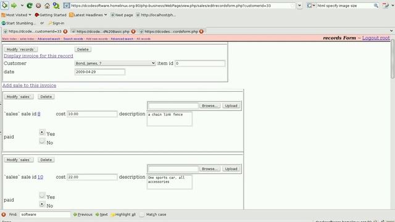395x222 pixels.
Task: Expand the Latest Headlines feed bookmark
Action: (88, 15)
